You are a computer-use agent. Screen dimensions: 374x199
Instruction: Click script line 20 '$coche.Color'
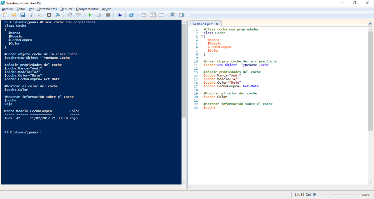click(215, 97)
